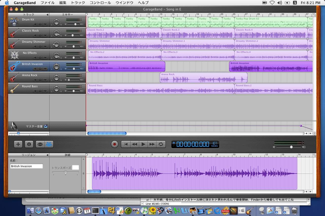Click the add new track plus button
Image resolution: width=325 pixels, height=216 pixels.
(18, 144)
